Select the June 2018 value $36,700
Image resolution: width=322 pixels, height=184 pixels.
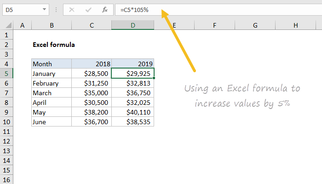[x=92, y=121]
